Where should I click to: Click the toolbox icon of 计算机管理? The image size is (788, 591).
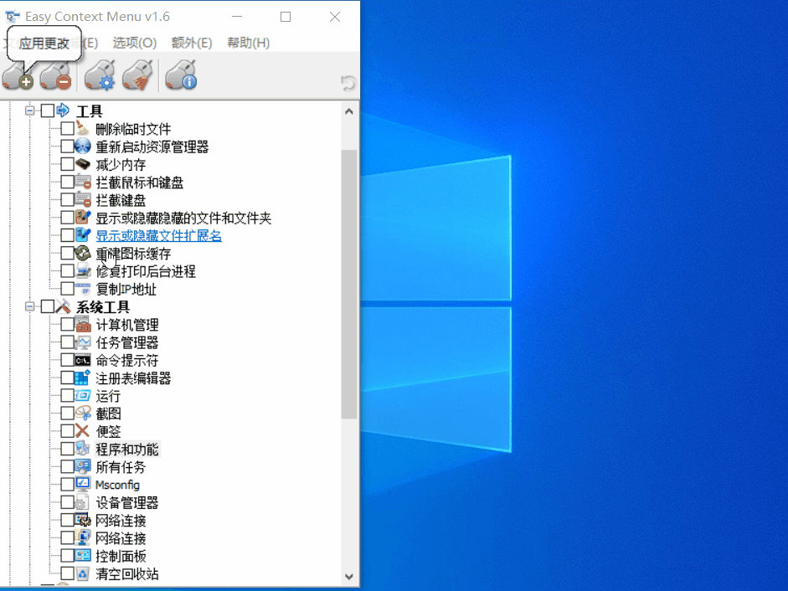(83, 324)
